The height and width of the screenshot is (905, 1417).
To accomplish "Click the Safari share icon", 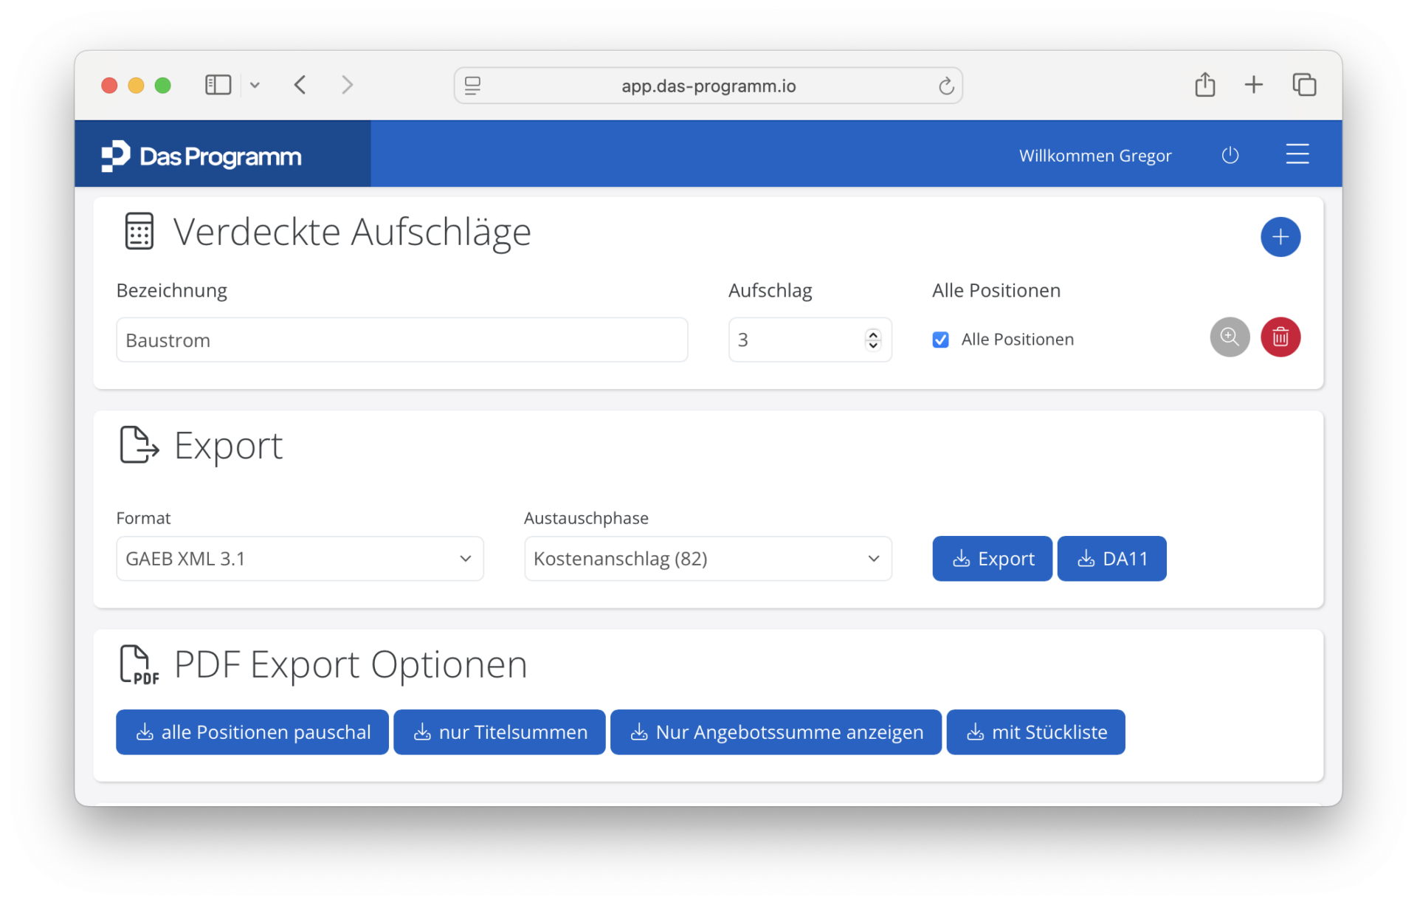I will click(x=1204, y=85).
